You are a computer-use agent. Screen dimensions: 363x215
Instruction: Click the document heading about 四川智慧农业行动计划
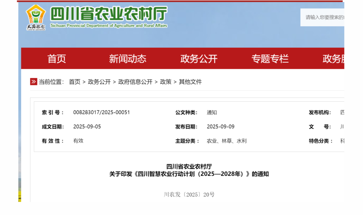tap(189, 174)
